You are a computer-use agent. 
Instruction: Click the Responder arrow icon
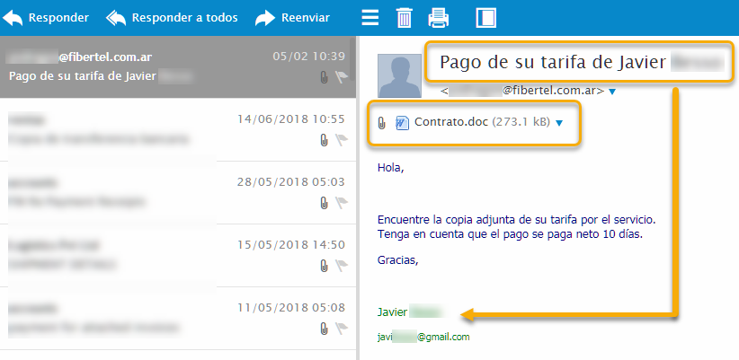(13, 18)
